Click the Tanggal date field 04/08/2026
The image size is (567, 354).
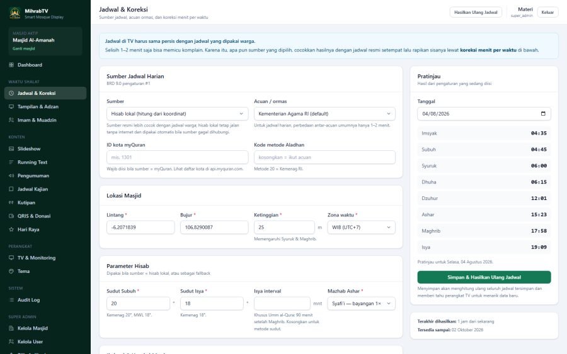pyautogui.click(x=484, y=114)
